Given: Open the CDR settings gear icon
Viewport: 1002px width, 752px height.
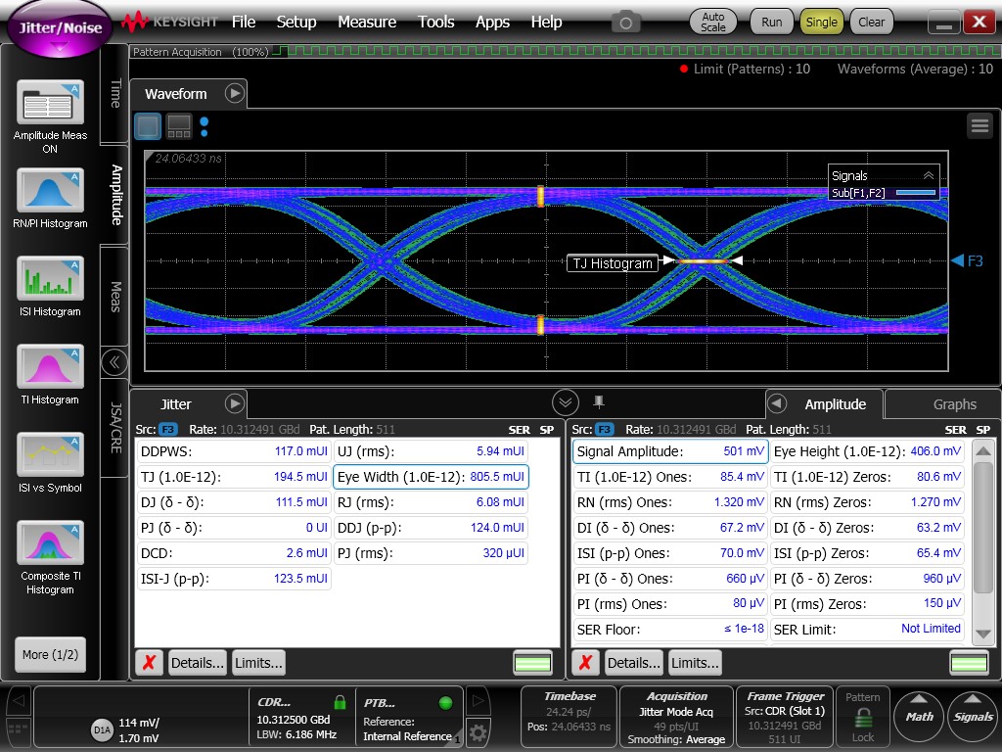Looking at the screenshot, I should coord(478,731).
